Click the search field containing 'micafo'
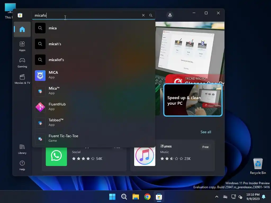Viewport: 271px width, 203px height. pyautogui.click(x=93, y=15)
